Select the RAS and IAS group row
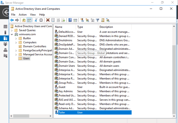The image size is (178, 123). (93, 100)
